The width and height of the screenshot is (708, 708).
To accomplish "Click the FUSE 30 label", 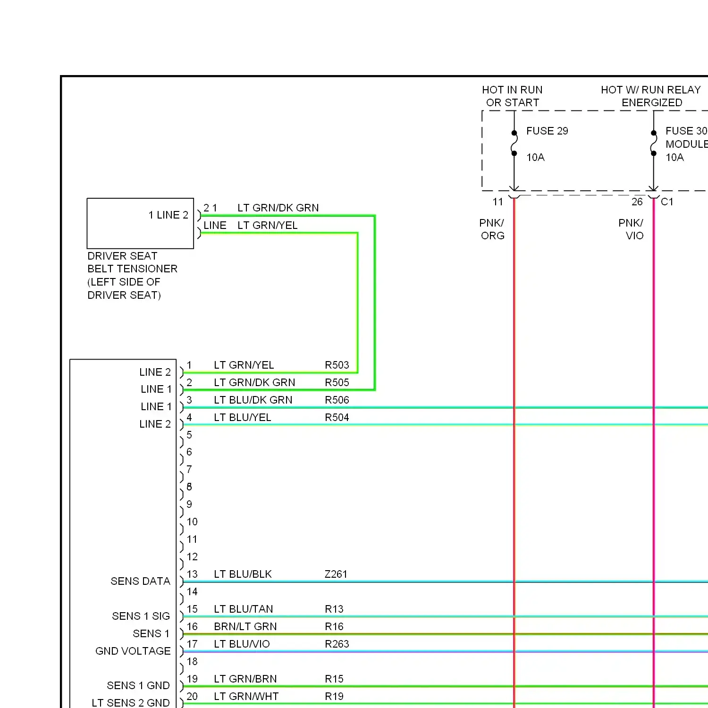I will (x=686, y=131).
